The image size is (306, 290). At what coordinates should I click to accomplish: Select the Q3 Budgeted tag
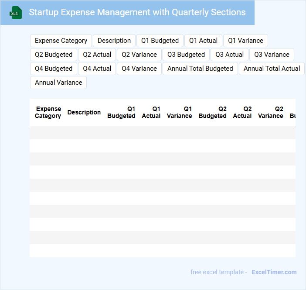coord(186,55)
